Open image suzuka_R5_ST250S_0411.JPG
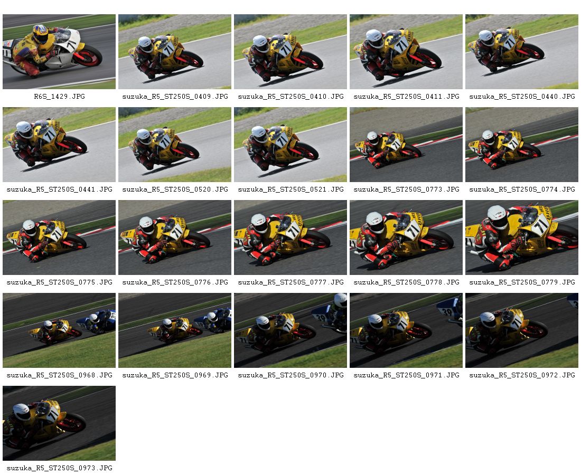This screenshot has height=475, width=581. 406,52
